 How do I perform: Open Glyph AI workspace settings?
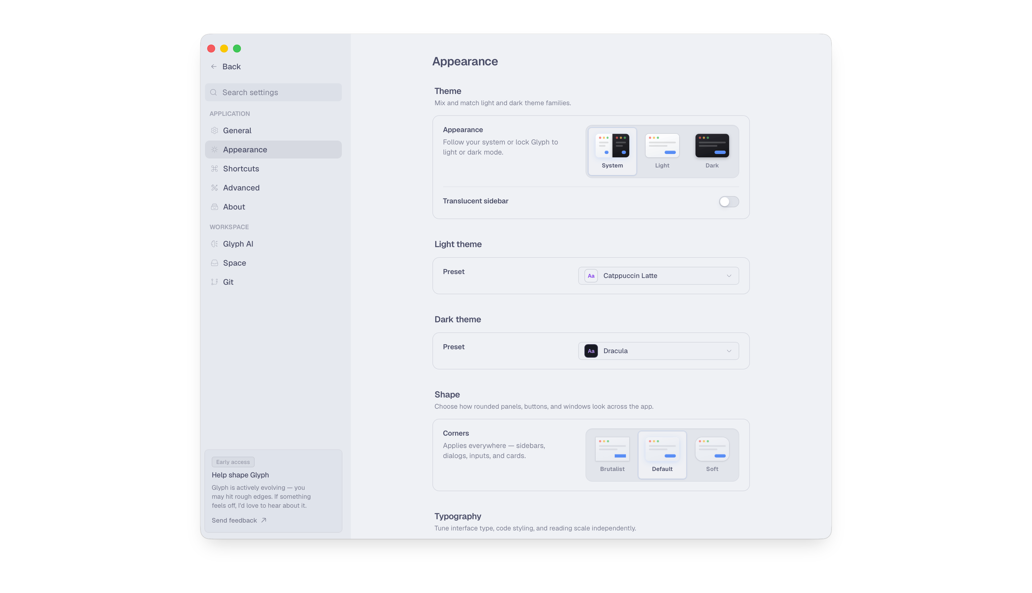(273, 244)
